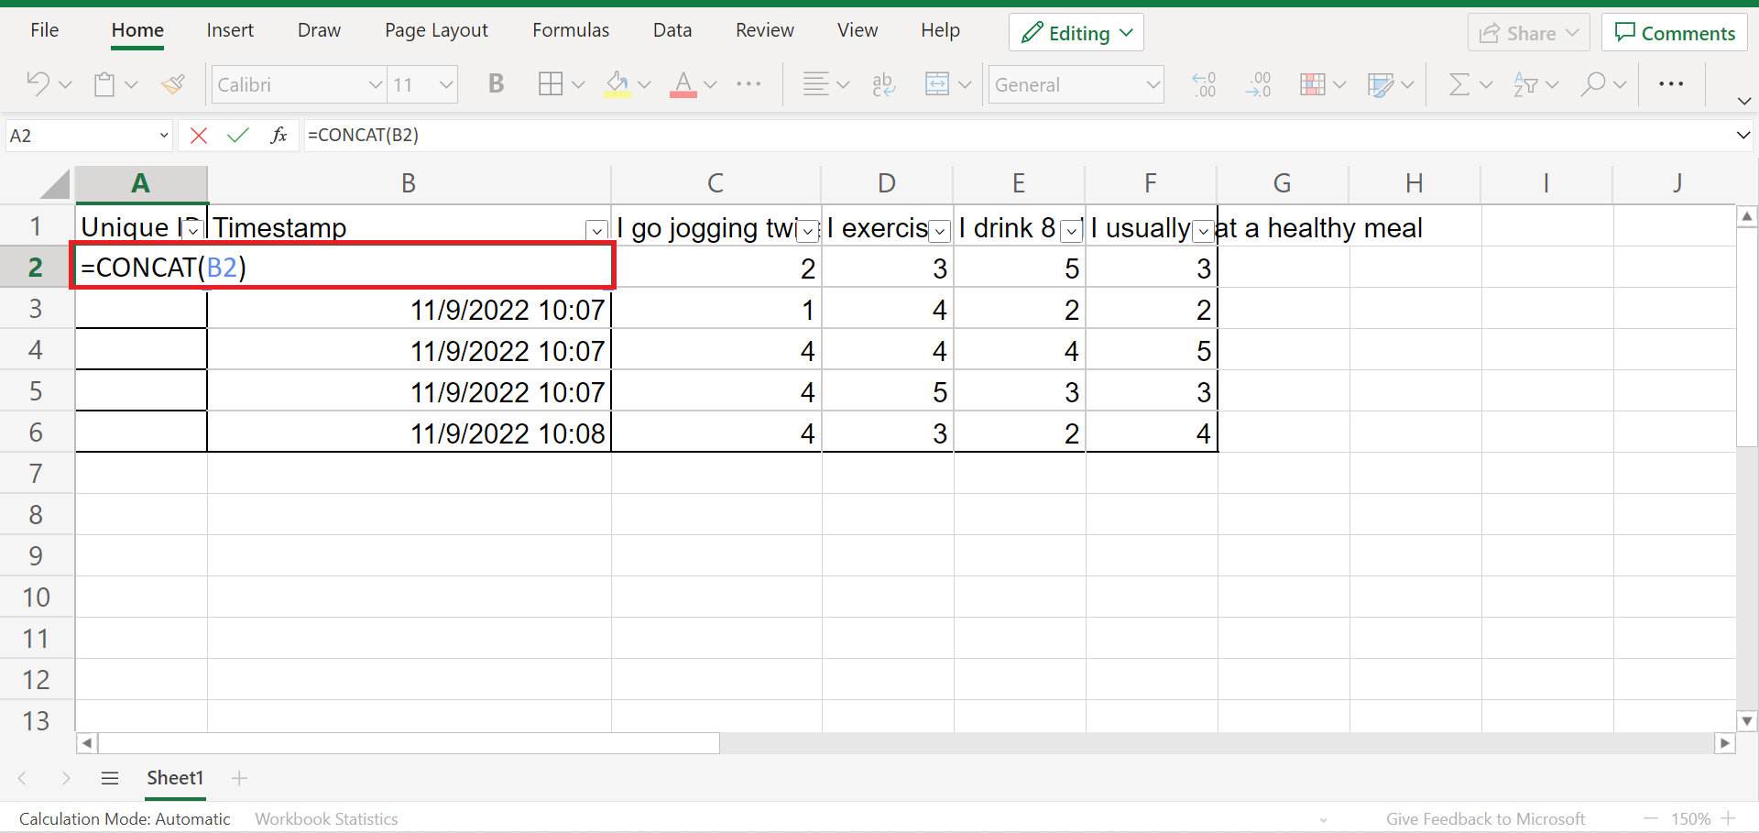Open Find & Select magnifier icon
Screen dimensions: 1759x833
[1593, 84]
